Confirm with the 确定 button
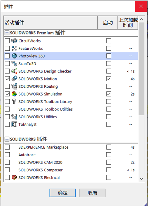The height and width of the screenshot is (206, 148). 62,193
